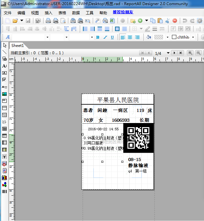Open the 文件 menu
The width and height of the screenshot is (204, 221).
[8, 13]
